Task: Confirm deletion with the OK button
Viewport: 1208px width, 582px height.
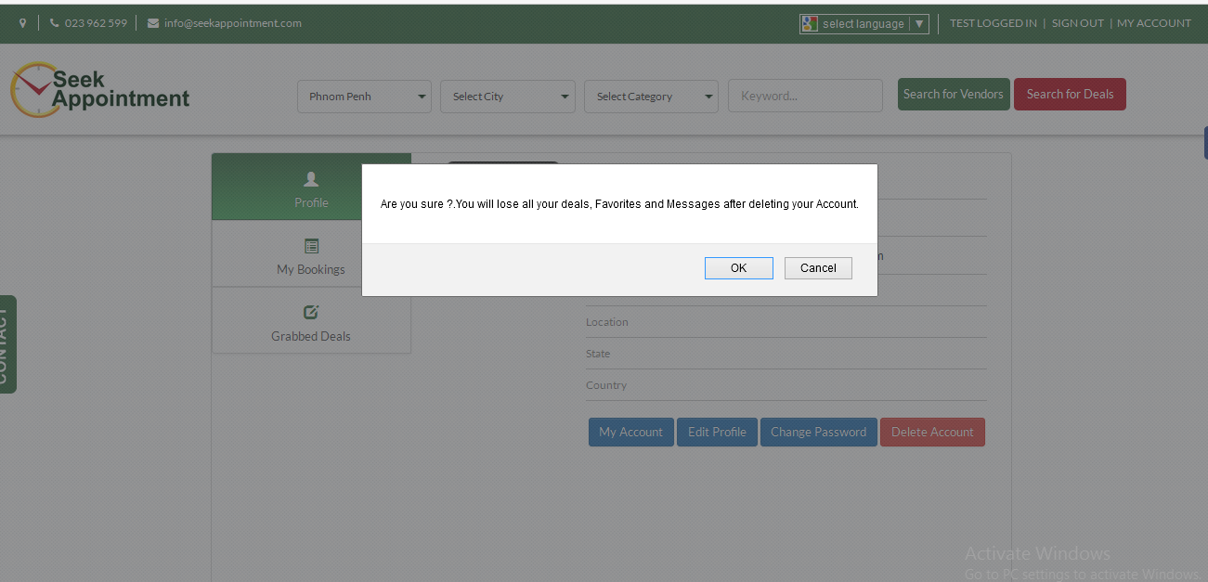Action: click(738, 268)
